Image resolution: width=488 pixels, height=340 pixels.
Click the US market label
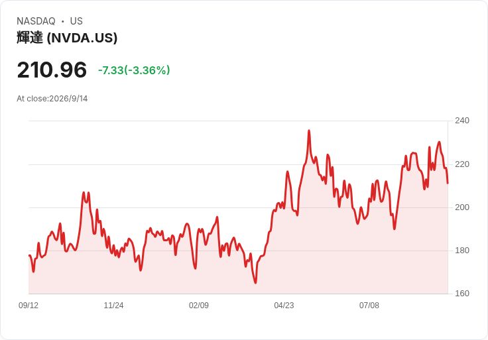coord(76,21)
